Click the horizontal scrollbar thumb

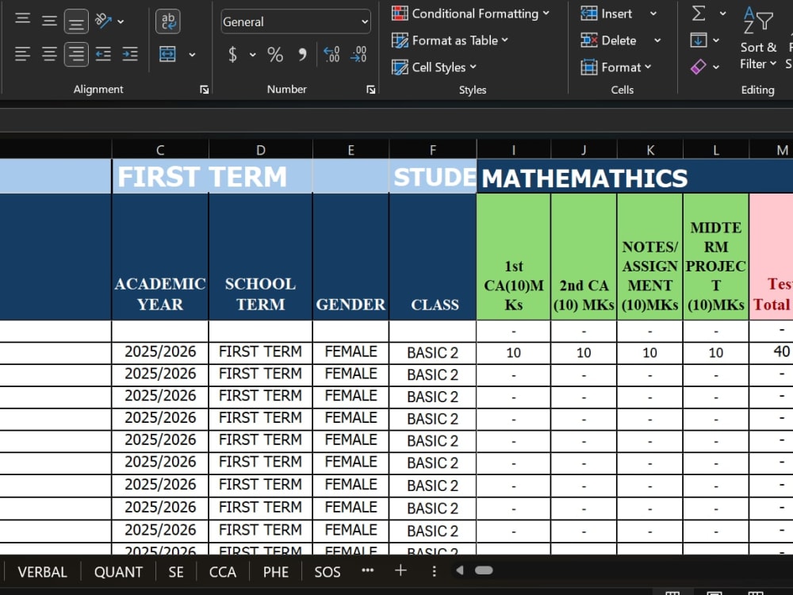click(484, 570)
